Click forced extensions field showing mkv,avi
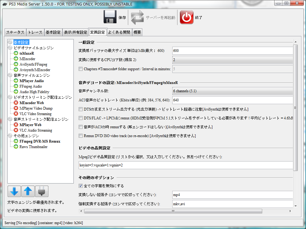The height and width of the screenshot is (229, 306). [233, 204]
